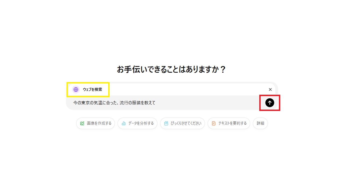The image size is (344, 193).
Task: Choose the 画像を作成する suggestion text
Action: pos(99,123)
